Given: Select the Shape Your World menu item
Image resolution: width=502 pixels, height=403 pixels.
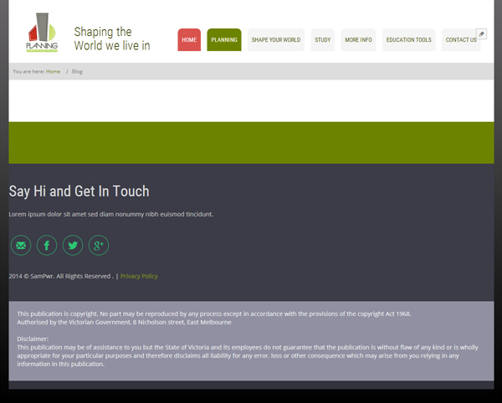Looking at the screenshot, I should pos(276,39).
